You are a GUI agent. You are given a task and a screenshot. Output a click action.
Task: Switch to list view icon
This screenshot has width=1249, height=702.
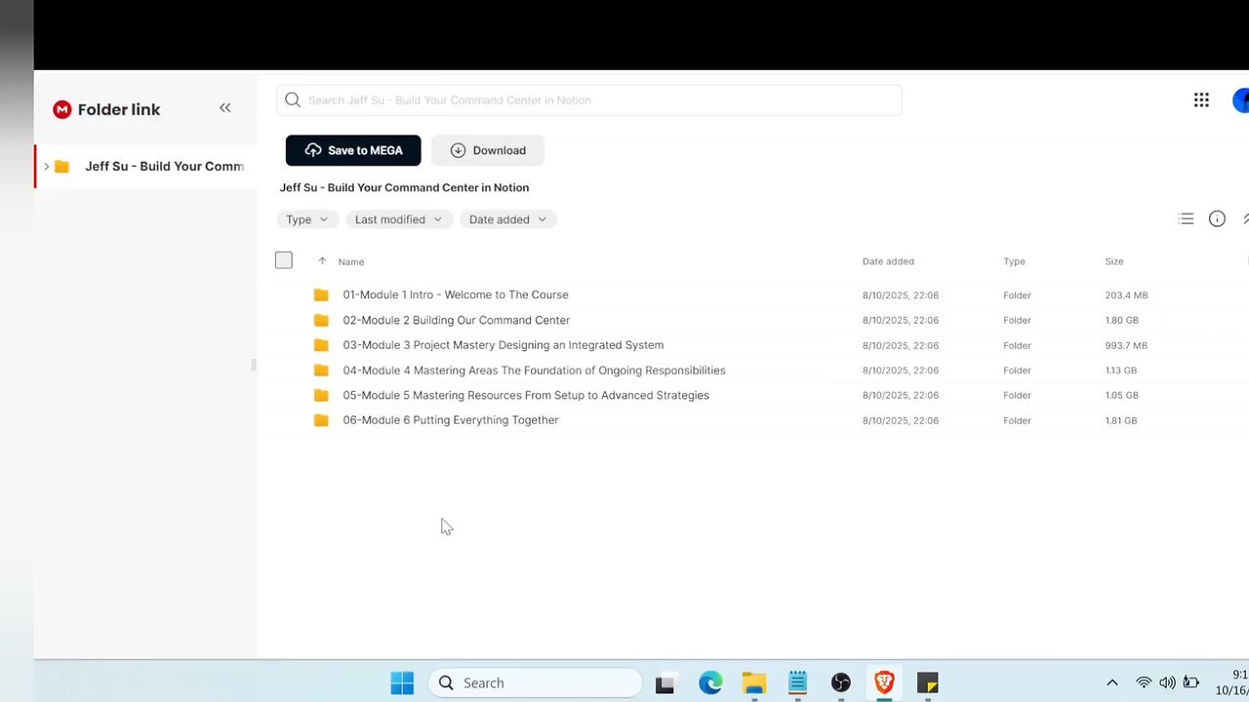(x=1186, y=219)
